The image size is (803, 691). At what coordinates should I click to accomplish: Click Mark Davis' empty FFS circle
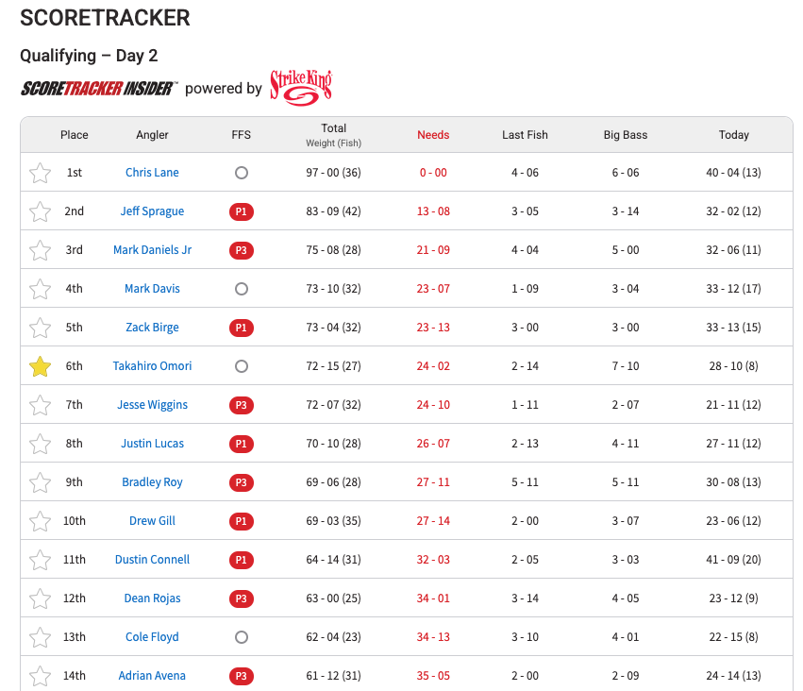click(x=242, y=289)
